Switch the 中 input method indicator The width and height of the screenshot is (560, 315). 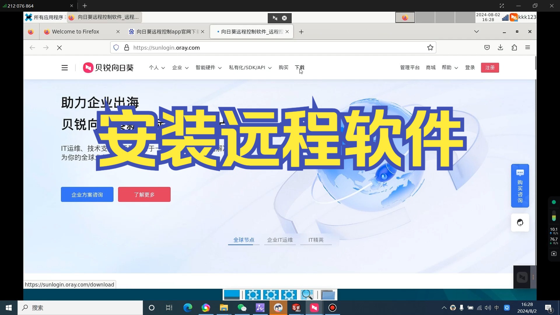[x=497, y=308]
